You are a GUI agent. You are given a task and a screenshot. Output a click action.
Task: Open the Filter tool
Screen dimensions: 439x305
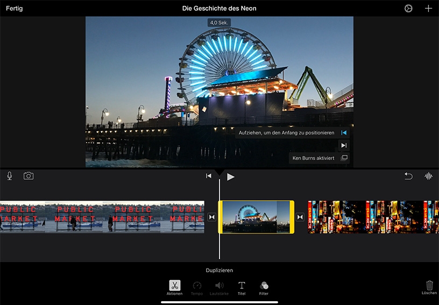coord(264,288)
